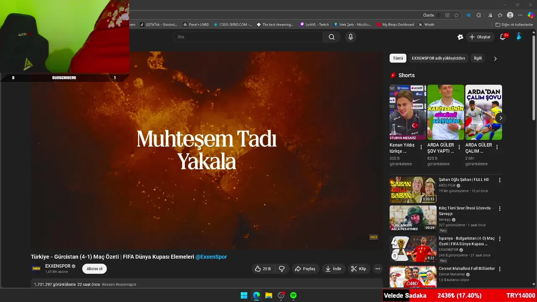Open the İstek Şarkı - MissXss bookmark
Viewport: 537px width, 302px height.
point(352,25)
